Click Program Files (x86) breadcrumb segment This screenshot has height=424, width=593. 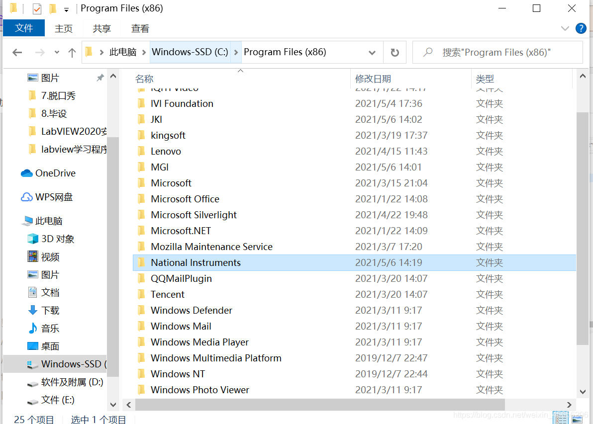click(x=285, y=52)
